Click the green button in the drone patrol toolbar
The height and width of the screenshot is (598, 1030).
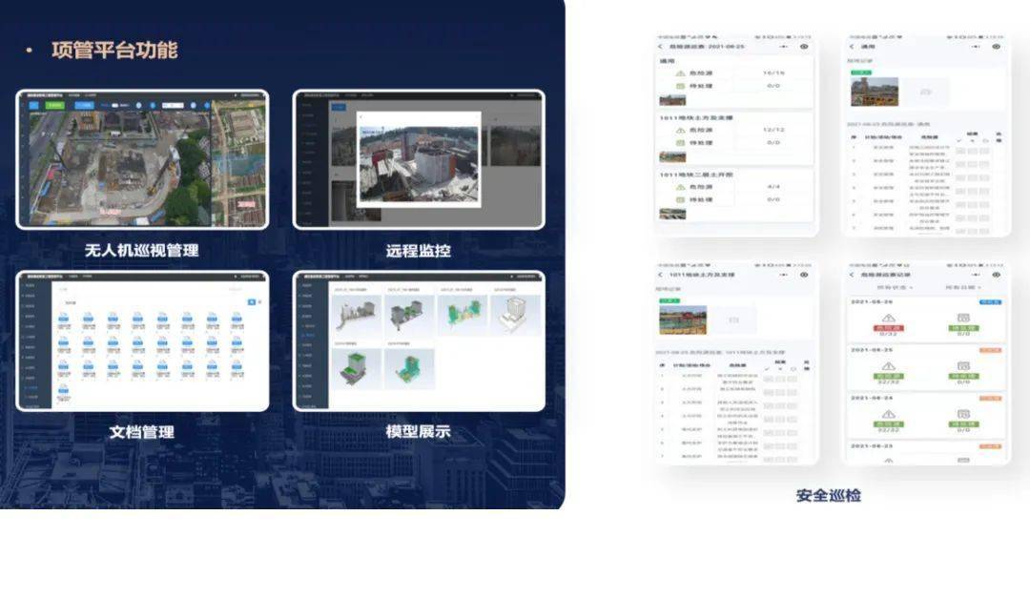[55, 105]
